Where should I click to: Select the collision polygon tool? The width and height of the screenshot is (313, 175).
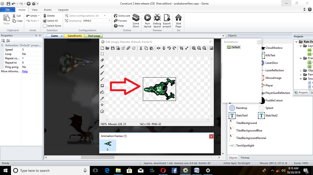(102, 111)
